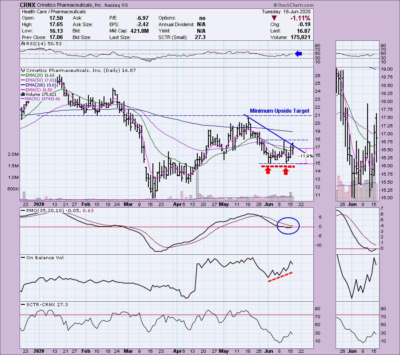This screenshot has width=400, height=355.
Task: Click the RSI(14) 50.53 panel label
Action: pos(44,44)
